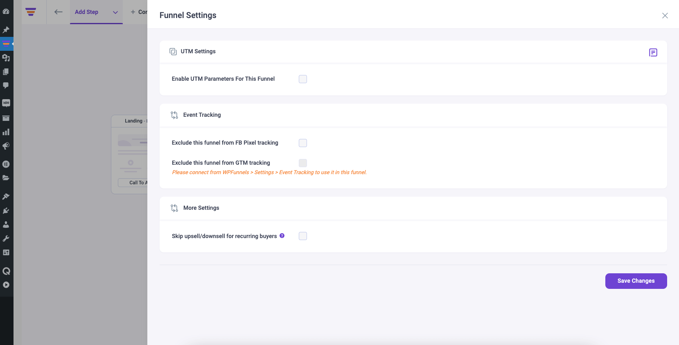Click the Funnel Settings title
Screen dimensions: 679x345
pos(188,15)
